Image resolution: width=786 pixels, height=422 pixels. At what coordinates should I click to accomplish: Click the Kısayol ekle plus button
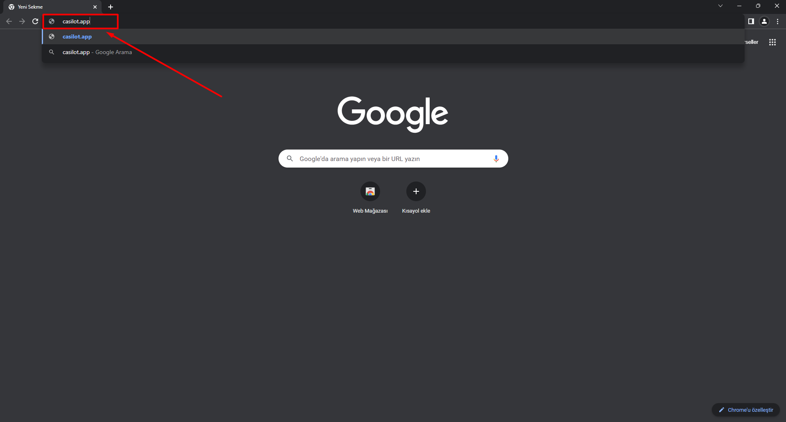pos(416,191)
